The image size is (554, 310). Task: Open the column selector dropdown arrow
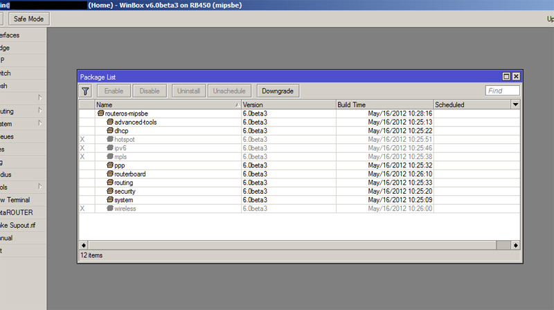pos(515,104)
